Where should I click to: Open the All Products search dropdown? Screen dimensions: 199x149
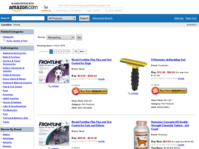pos(62,18)
